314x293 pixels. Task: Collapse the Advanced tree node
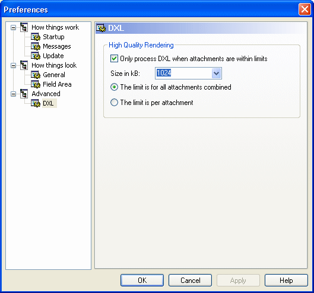(13, 94)
